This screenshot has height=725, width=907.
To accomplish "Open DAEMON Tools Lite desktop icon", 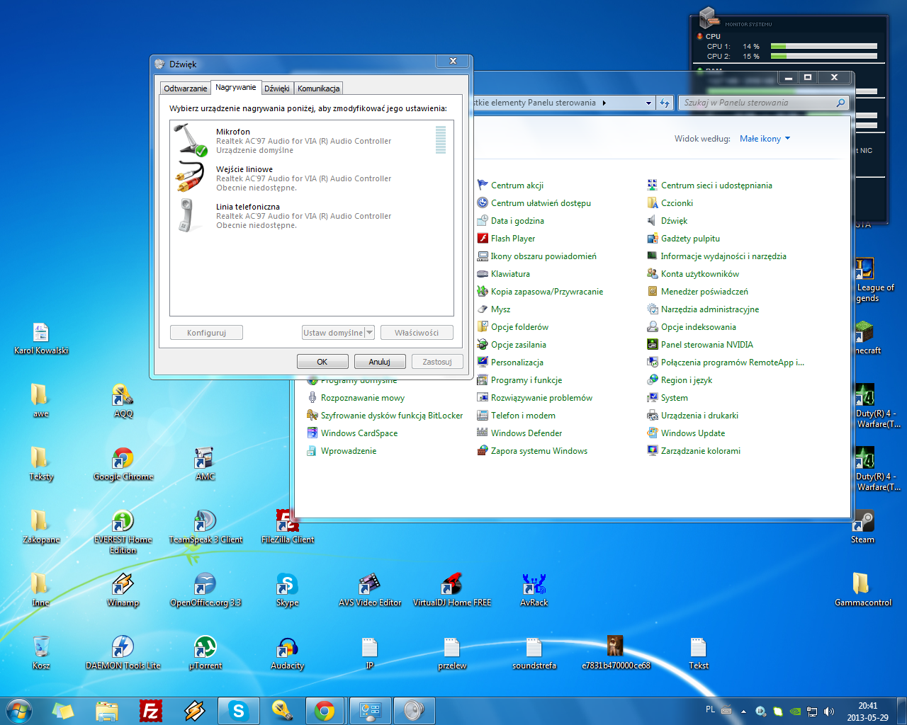I will [123, 653].
